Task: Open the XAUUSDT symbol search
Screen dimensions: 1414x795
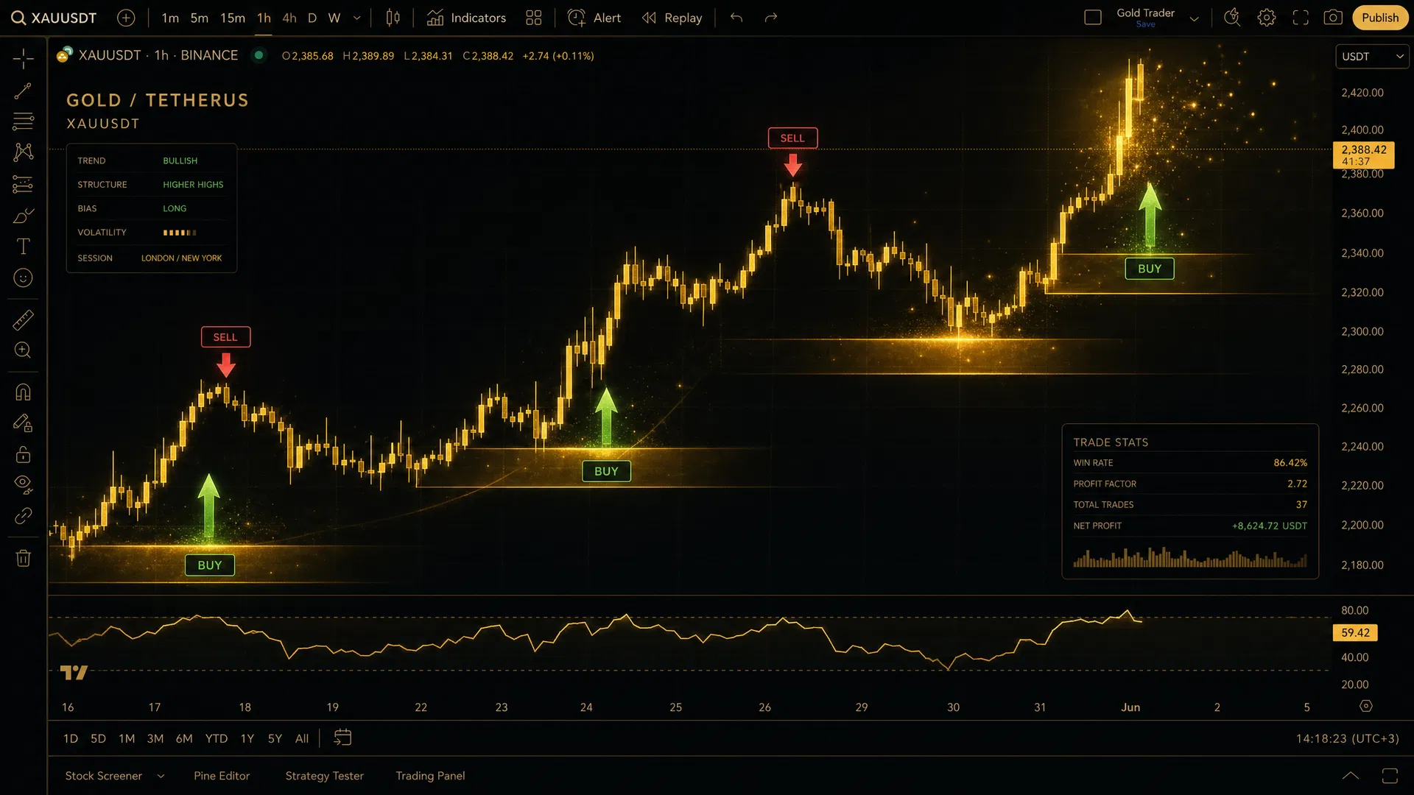Action: click(x=54, y=18)
